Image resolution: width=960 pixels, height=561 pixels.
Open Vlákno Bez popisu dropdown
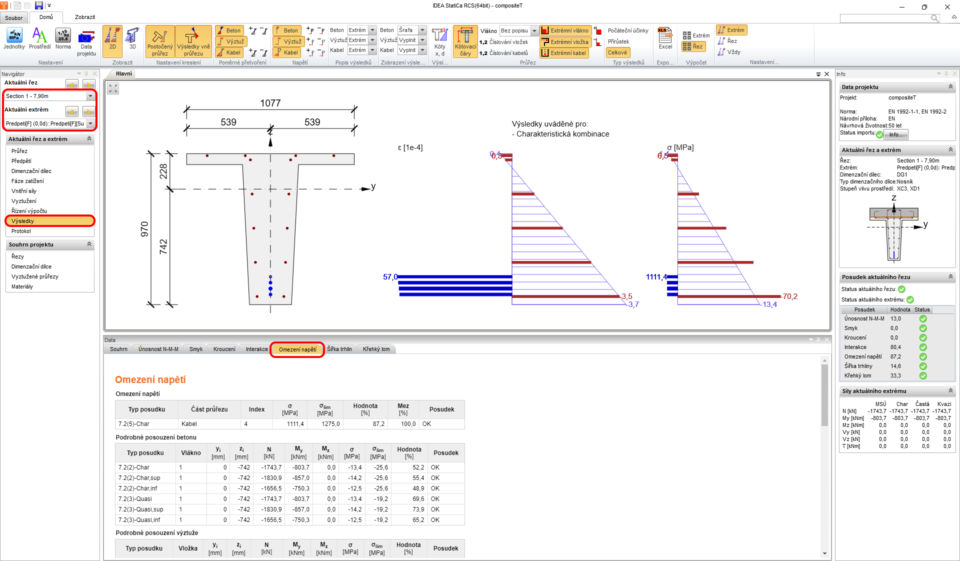tap(534, 30)
